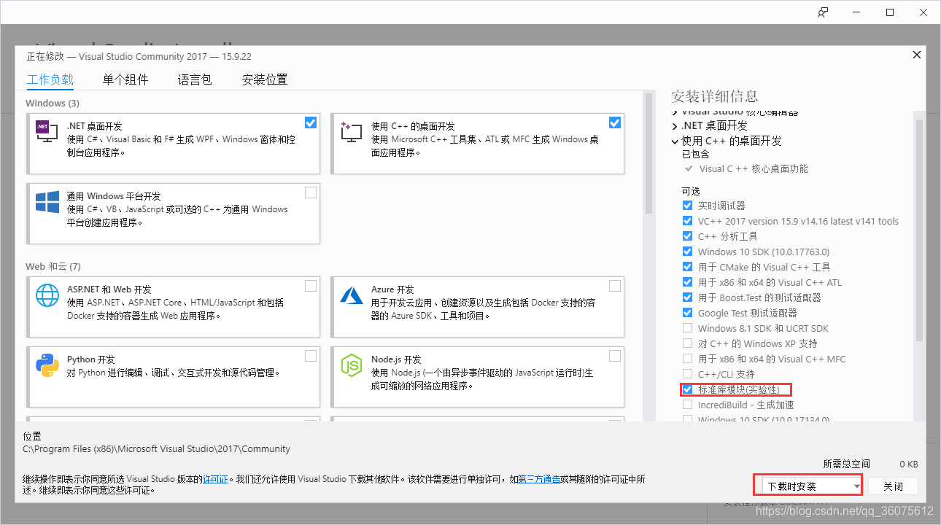Click the 所需总空间 0 KB value
Viewport: 941px width, 525px height.
pos(908,464)
